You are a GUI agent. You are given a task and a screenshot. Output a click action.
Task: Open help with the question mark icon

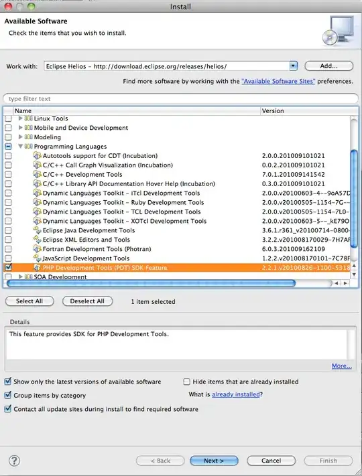pos(14,461)
